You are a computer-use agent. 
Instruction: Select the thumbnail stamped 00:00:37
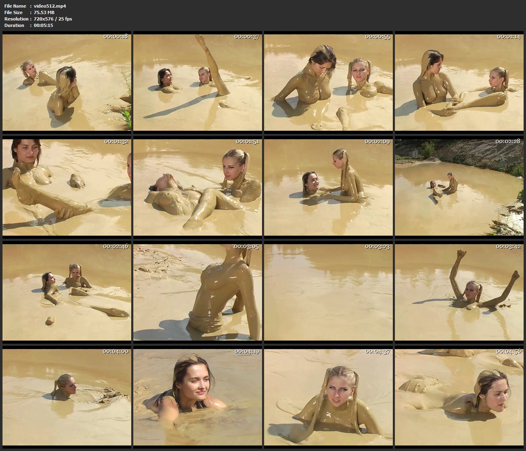(x=198, y=82)
